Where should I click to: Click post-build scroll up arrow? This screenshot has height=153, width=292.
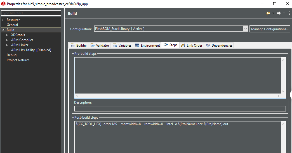click(x=283, y=124)
